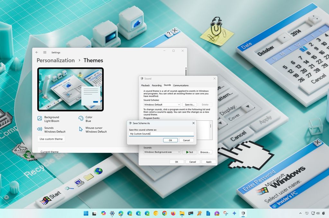Click the back arrow in Settings

[x=37, y=52]
